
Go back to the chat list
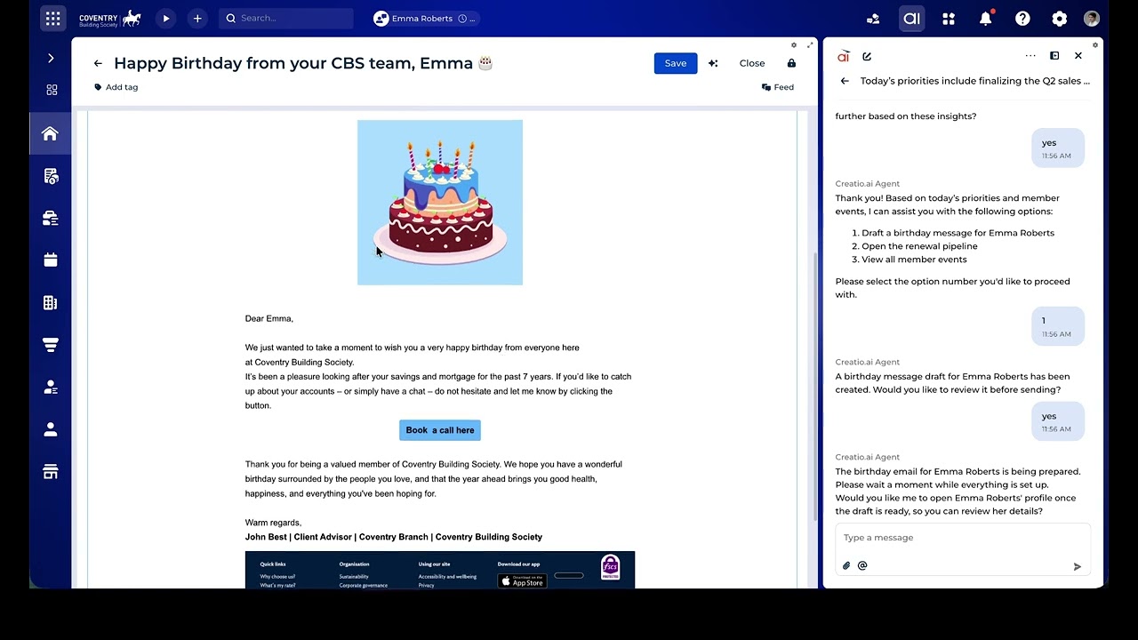pyautogui.click(x=845, y=81)
